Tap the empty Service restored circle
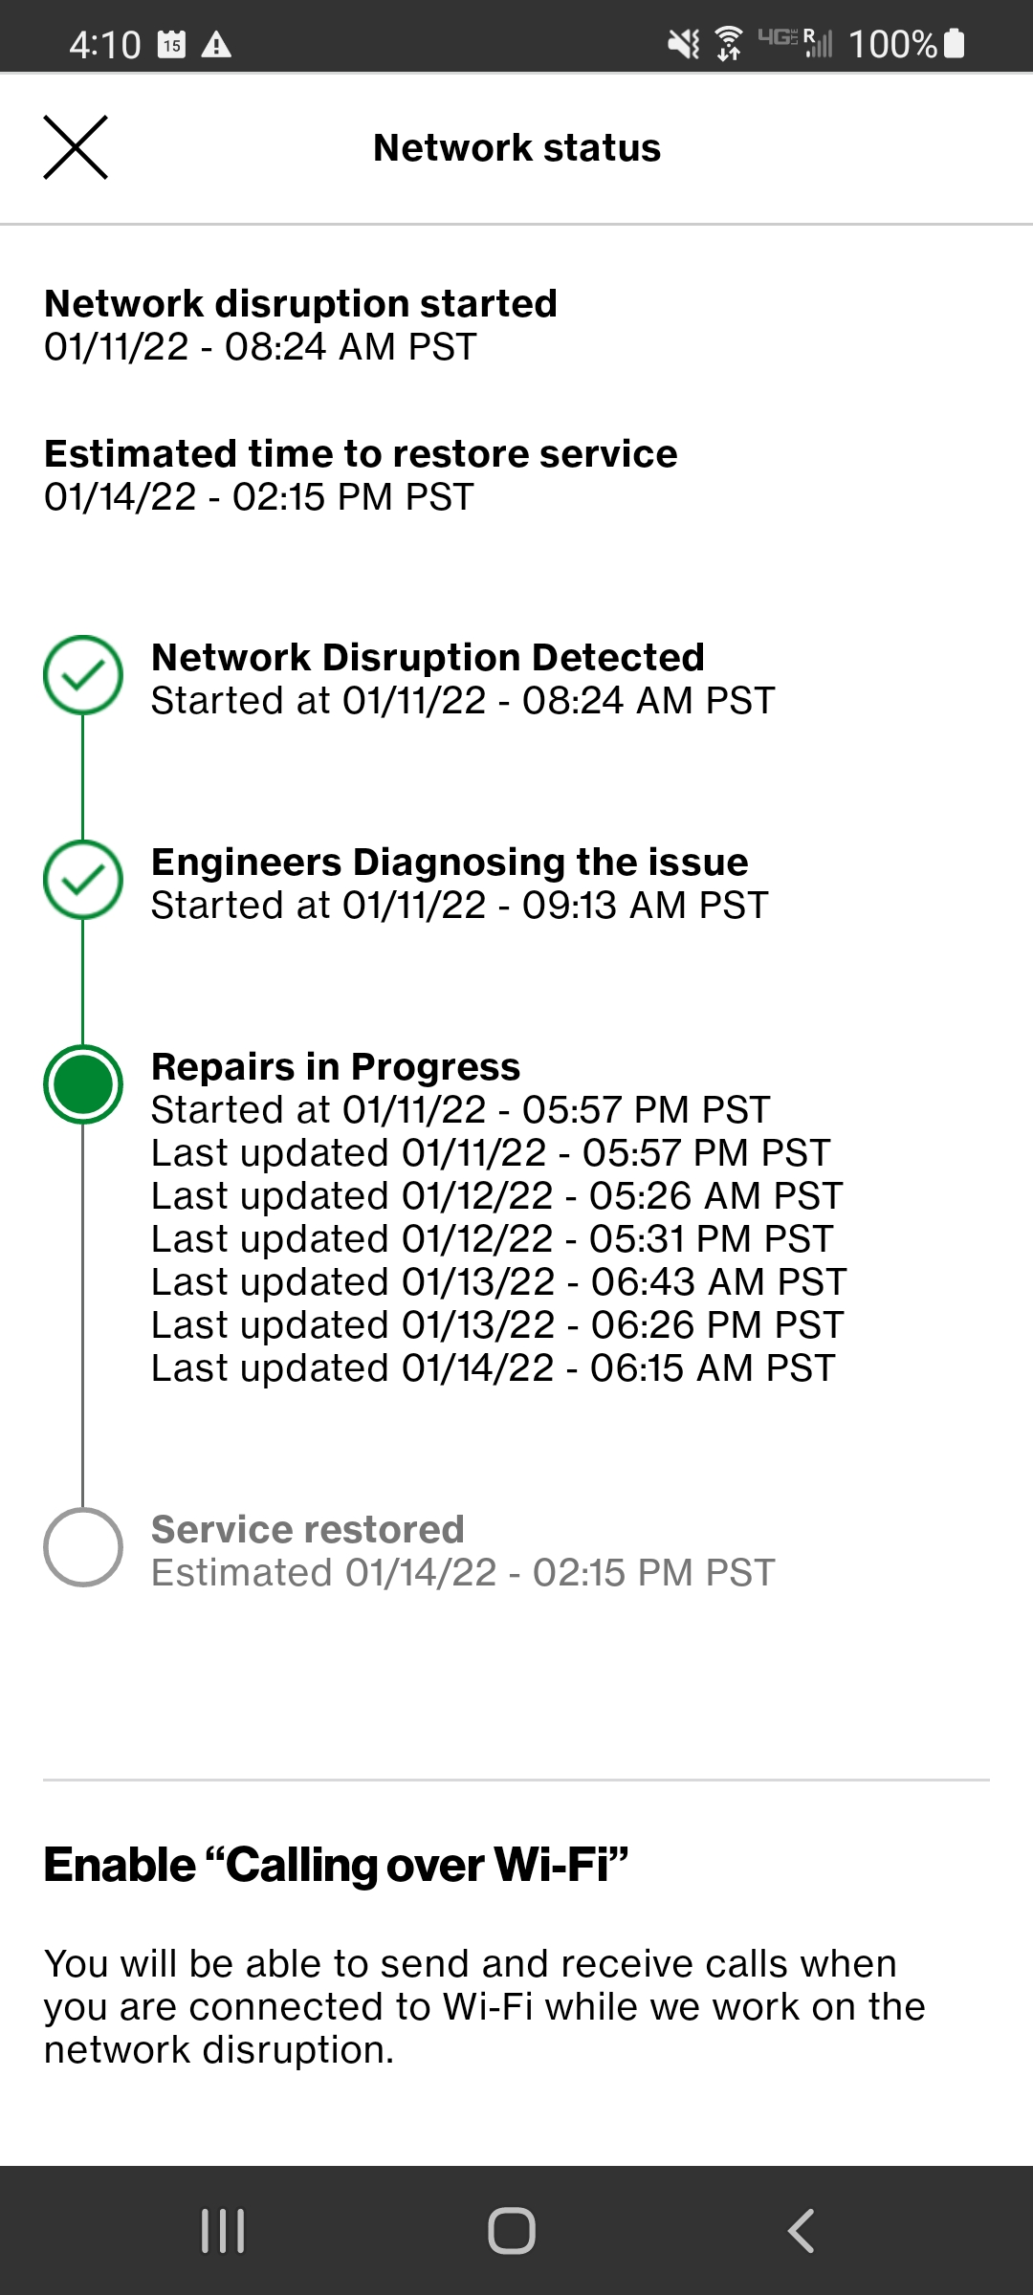 point(83,1546)
